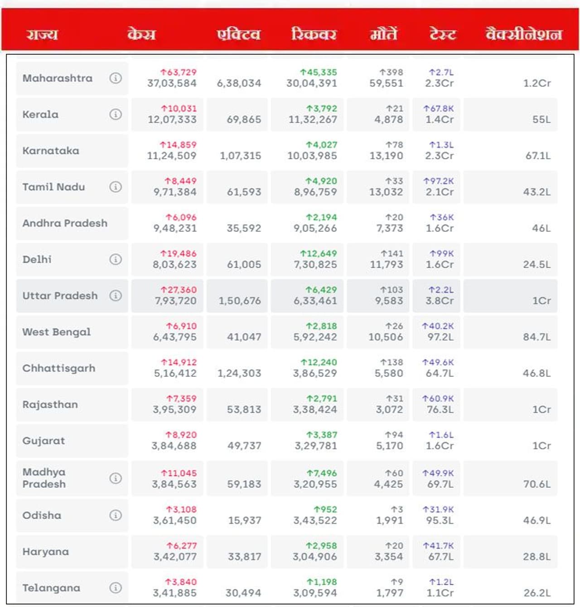This screenshot has height=607, width=580.
Task: Show details via Delhi info icon
Action: 116,259
